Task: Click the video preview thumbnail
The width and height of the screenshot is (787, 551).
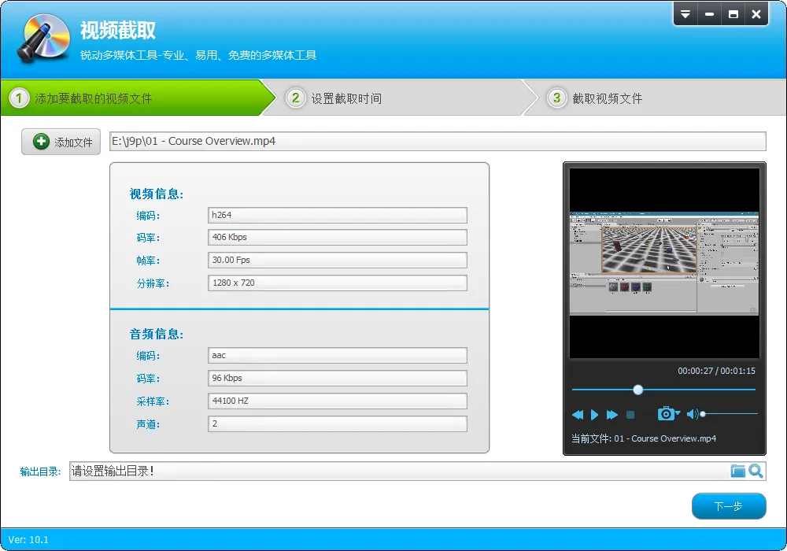Action: (x=664, y=264)
